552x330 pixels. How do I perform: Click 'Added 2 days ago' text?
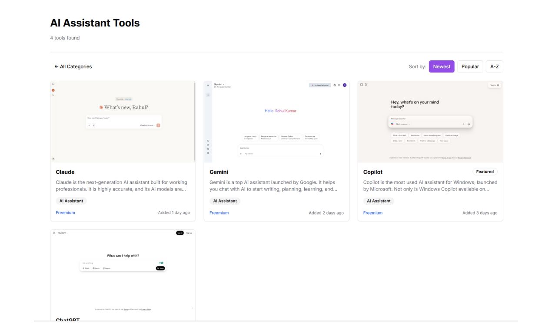pyautogui.click(x=326, y=213)
